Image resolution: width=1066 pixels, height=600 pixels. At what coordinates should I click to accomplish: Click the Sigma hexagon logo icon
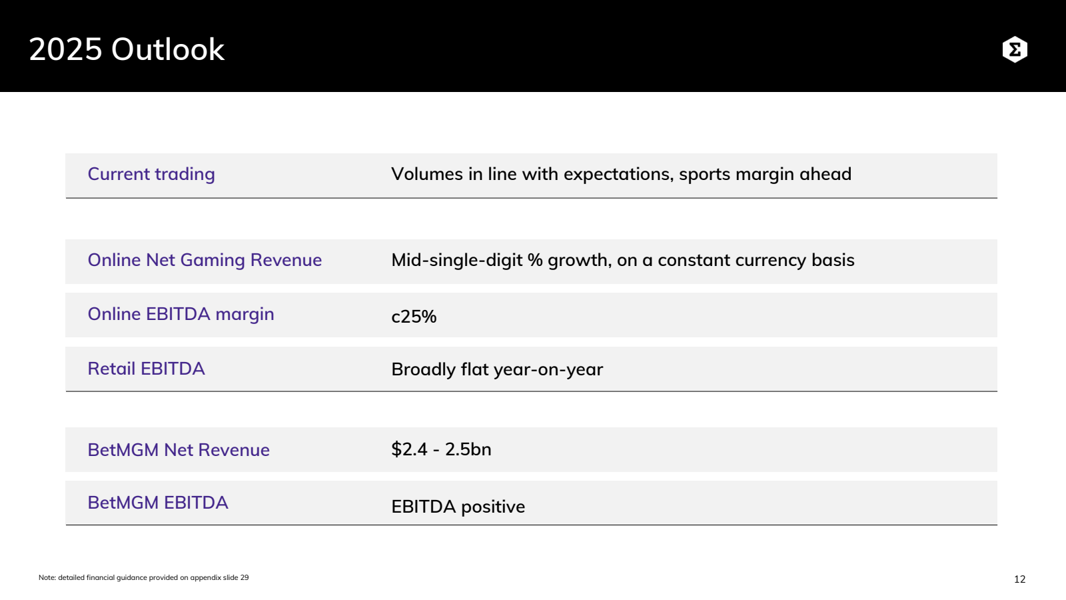[1015, 49]
